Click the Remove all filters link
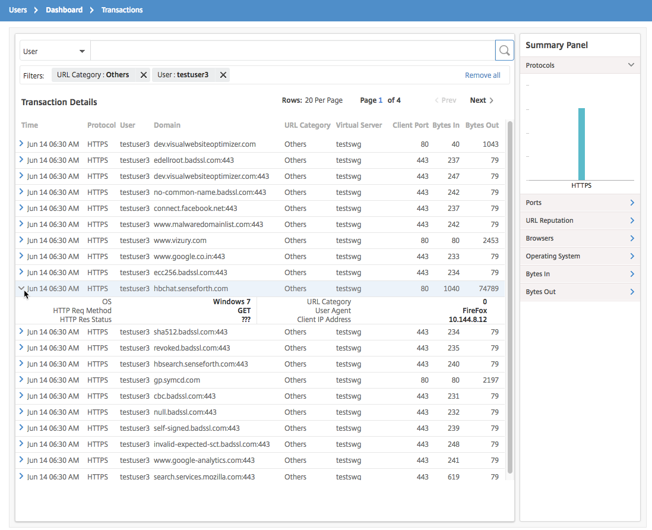The image size is (652, 530). click(x=482, y=75)
